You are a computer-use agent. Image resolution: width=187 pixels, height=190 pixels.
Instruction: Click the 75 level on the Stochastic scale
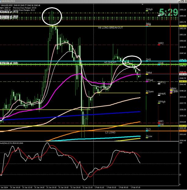(181, 153)
